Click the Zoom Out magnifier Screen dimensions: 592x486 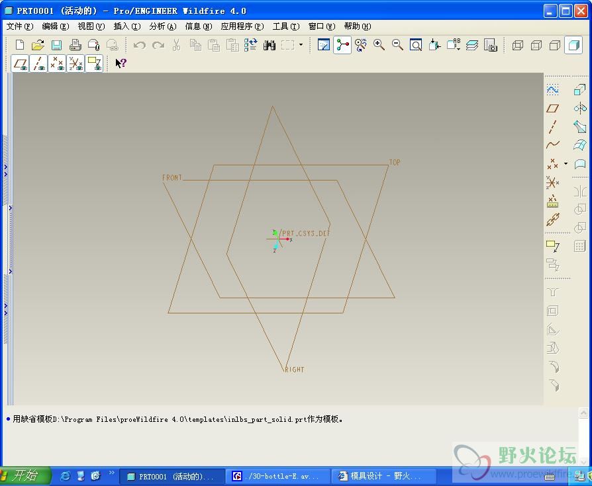pyautogui.click(x=397, y=45)
